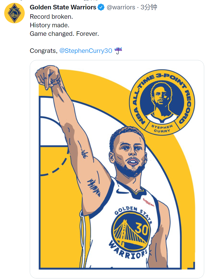Open the tweet timestamp 3分钟
211x279 pixels.
pyautogui.click(x=149, y=7)
